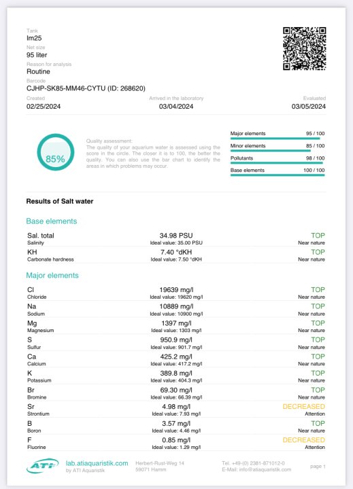Click the Evaluated date 03/05/2024
This screenshot has height=489, width=353.
(x=308, y=107)
